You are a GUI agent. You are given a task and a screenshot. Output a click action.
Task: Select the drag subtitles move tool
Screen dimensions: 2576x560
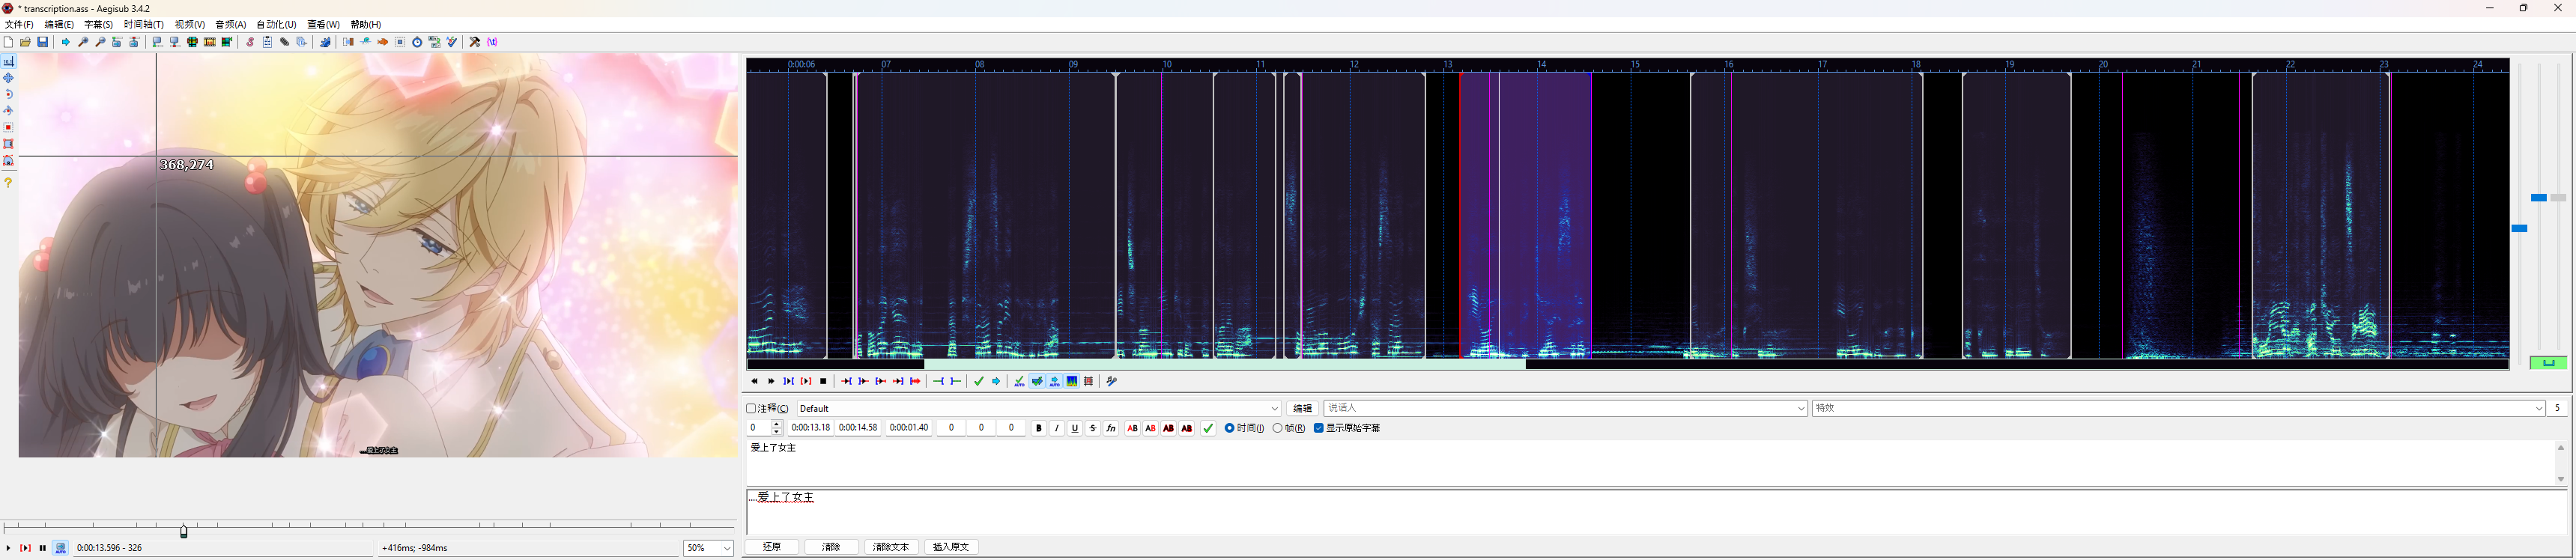coord(9,78)
